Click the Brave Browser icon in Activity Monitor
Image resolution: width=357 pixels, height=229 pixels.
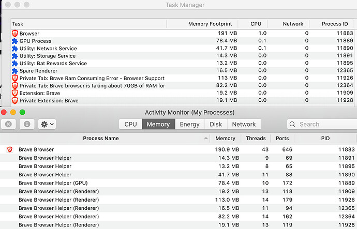pos(10,149)
